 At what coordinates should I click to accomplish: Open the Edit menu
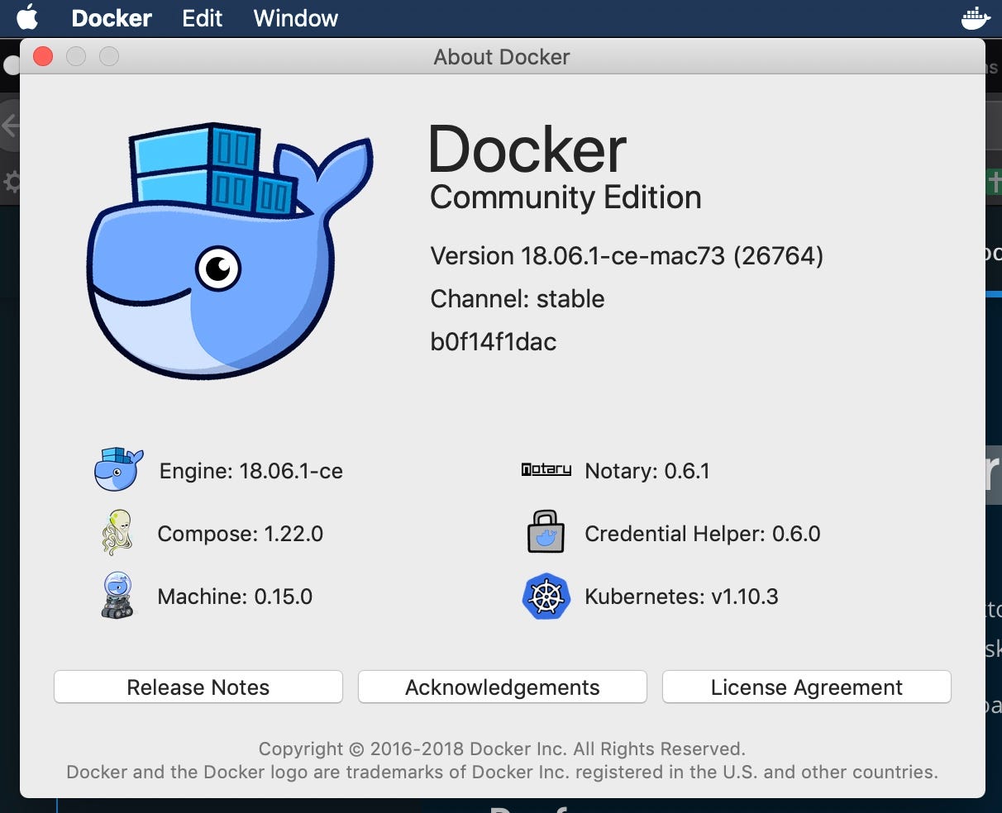click(203, 18)
